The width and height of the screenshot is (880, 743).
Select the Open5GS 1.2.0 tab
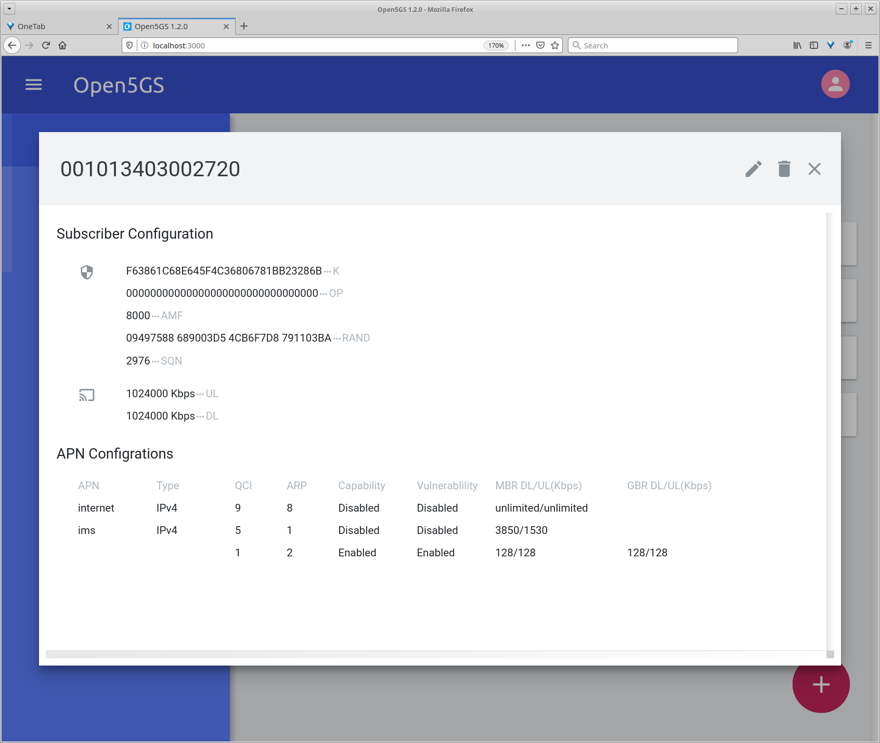tap(177, 27)
